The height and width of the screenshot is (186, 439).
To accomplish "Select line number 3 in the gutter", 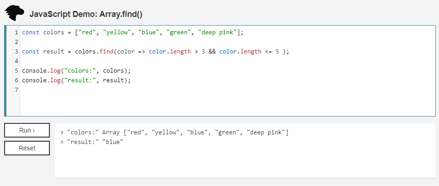I will 16,52.
